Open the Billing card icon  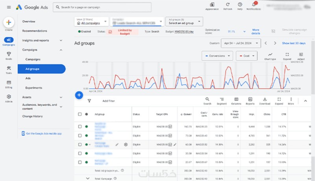(9, 83)
